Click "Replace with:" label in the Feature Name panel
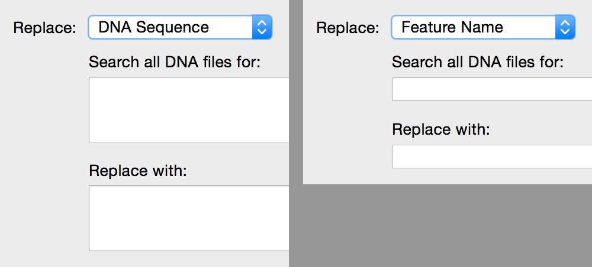Viewport: 592px width, 267px height. pos(441,129)
